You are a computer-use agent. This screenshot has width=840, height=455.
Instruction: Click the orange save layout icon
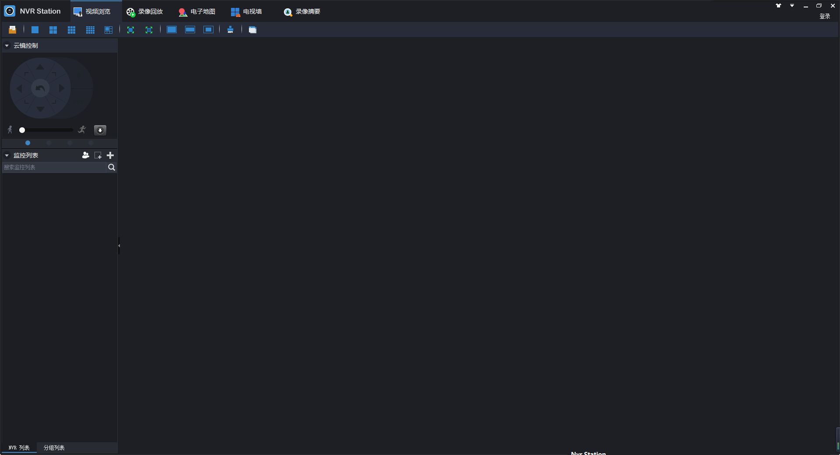[12, 30]
